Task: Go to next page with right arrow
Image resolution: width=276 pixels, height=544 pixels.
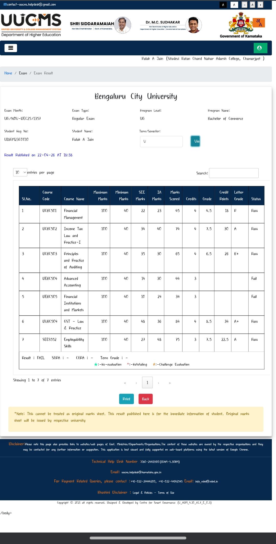Action: (x=158, y=383)
